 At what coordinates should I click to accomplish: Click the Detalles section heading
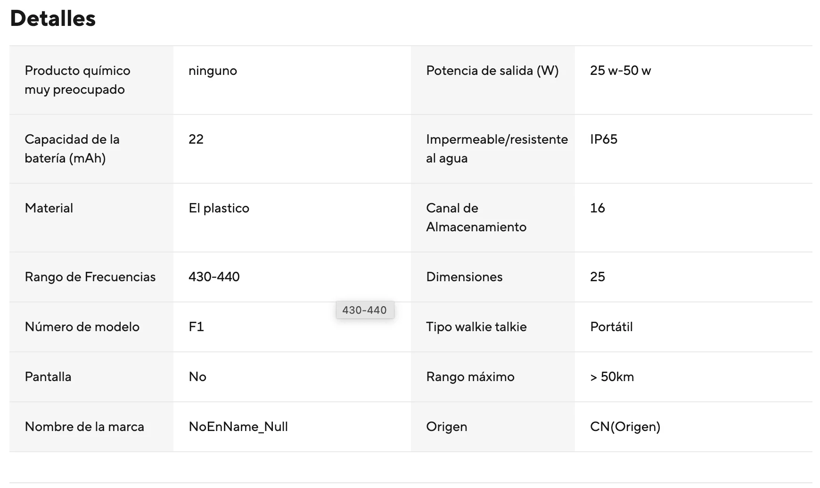pos(53,19)
